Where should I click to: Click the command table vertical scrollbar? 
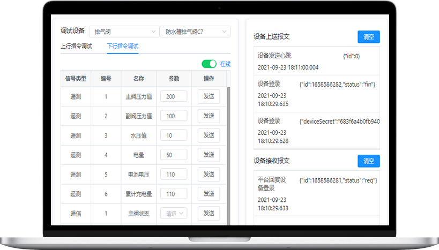click(x=228, y=155)
